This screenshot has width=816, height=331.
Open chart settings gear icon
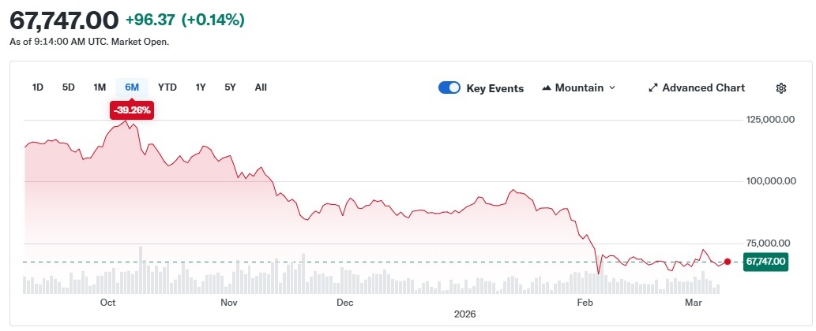pos(781,88)
